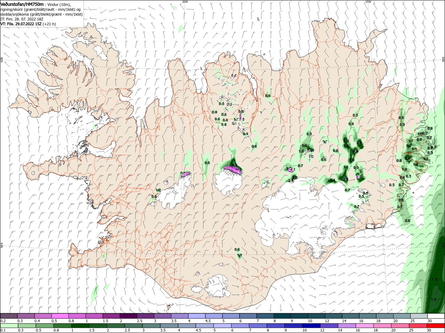Click the dark teal 8 swatch, top legend row

tap(282, 316)
